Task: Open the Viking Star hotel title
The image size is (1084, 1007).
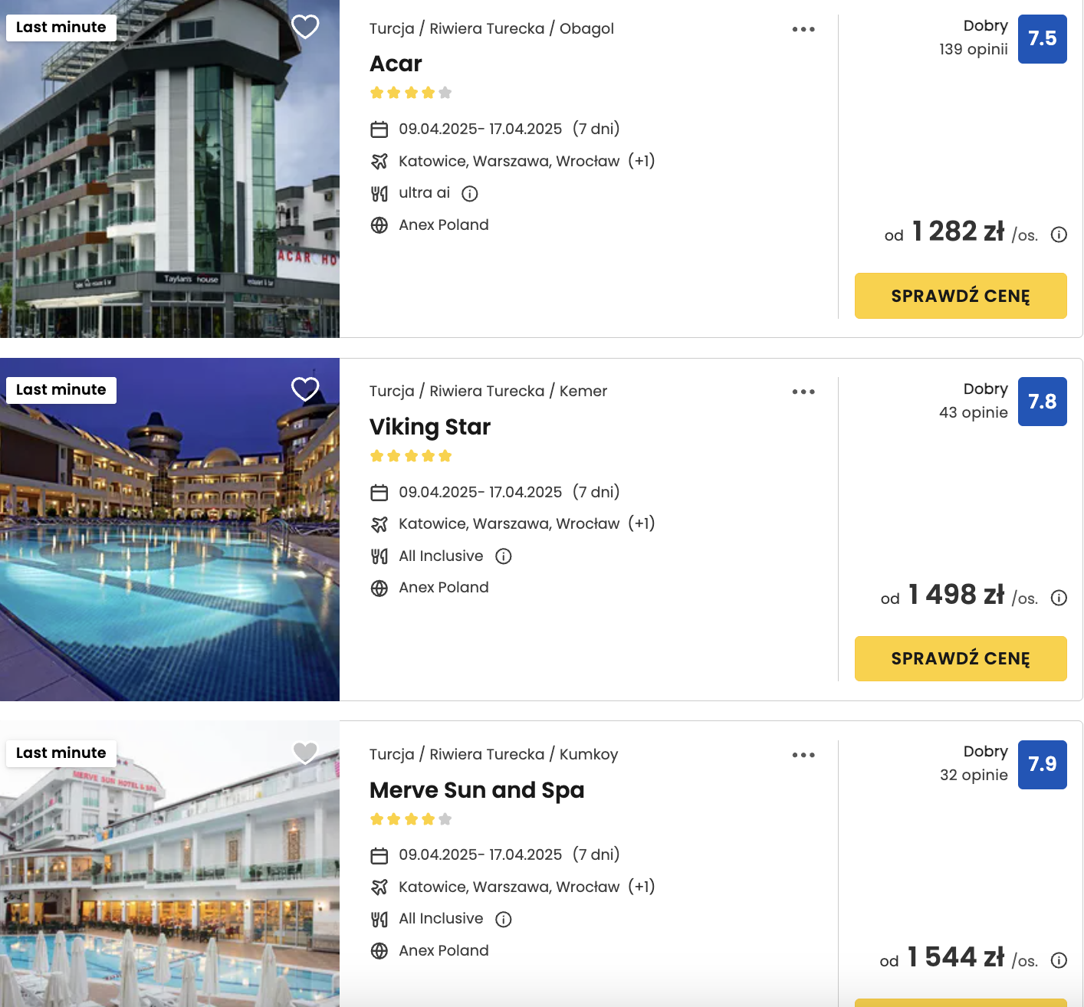Action: pyautogui.click(x=429, y=427)
